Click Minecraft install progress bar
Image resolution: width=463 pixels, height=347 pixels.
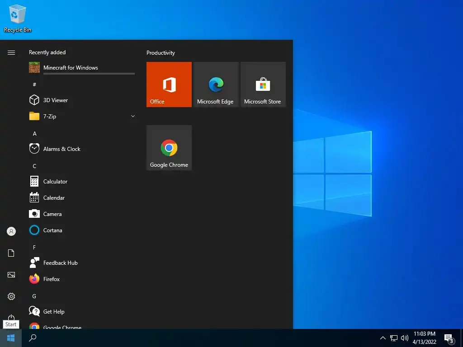[89, 74]
